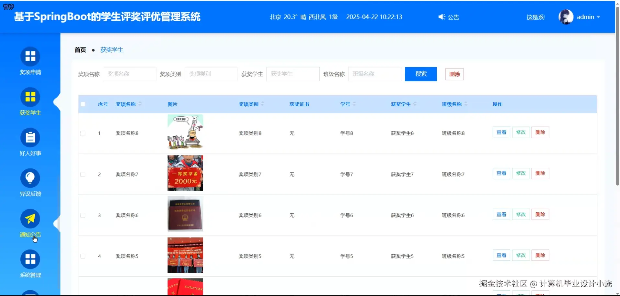Open the 通知公告 paper plane icon
This screenshot has width=620, height=296.
(30, 219)
